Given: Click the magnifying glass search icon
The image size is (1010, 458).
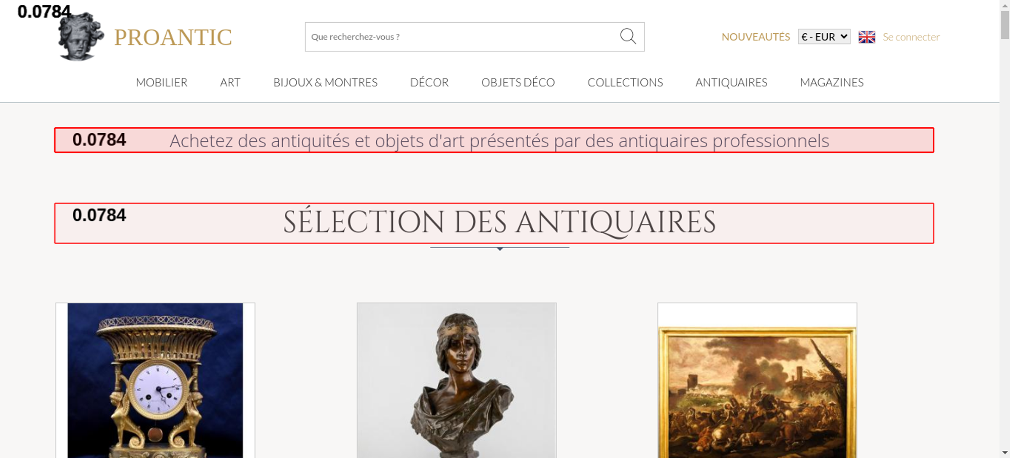Looking at the screenshot, I should point(628,36).
